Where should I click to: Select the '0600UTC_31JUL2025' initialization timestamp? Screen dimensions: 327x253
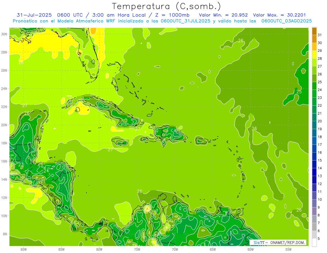coord(185,21)
